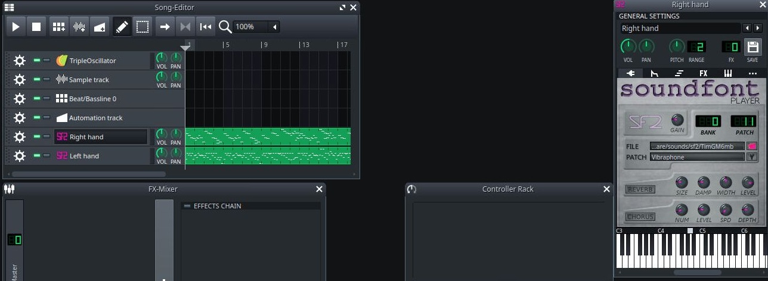Click the Right hand track button
The height and width of the screenshot is (281, 768).
[101, 137]
